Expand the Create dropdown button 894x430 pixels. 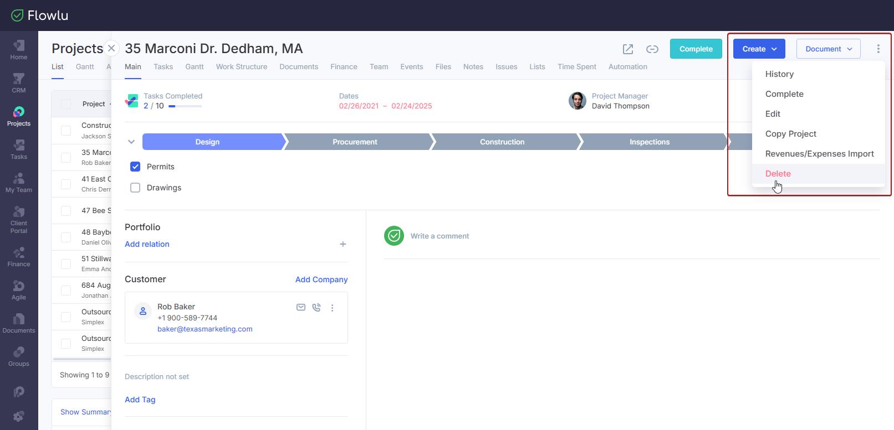[x=759, y=49]
